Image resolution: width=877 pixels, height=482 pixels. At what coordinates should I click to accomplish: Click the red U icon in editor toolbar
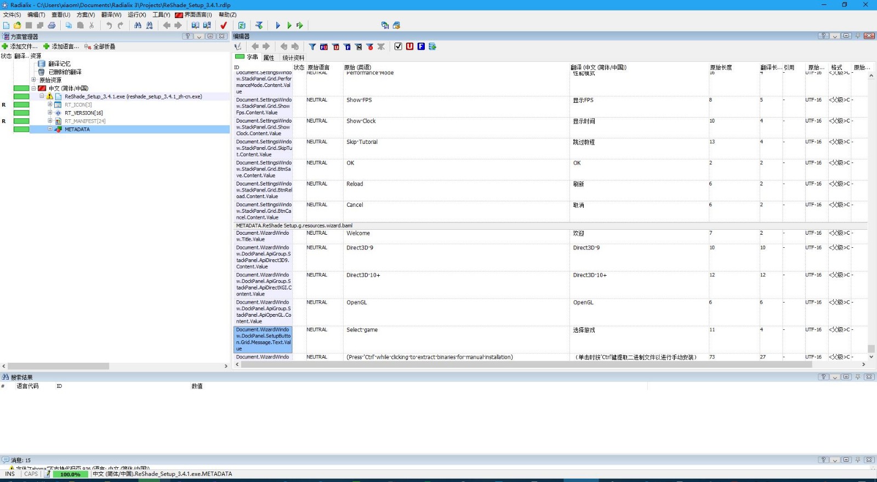pos(409,47)
